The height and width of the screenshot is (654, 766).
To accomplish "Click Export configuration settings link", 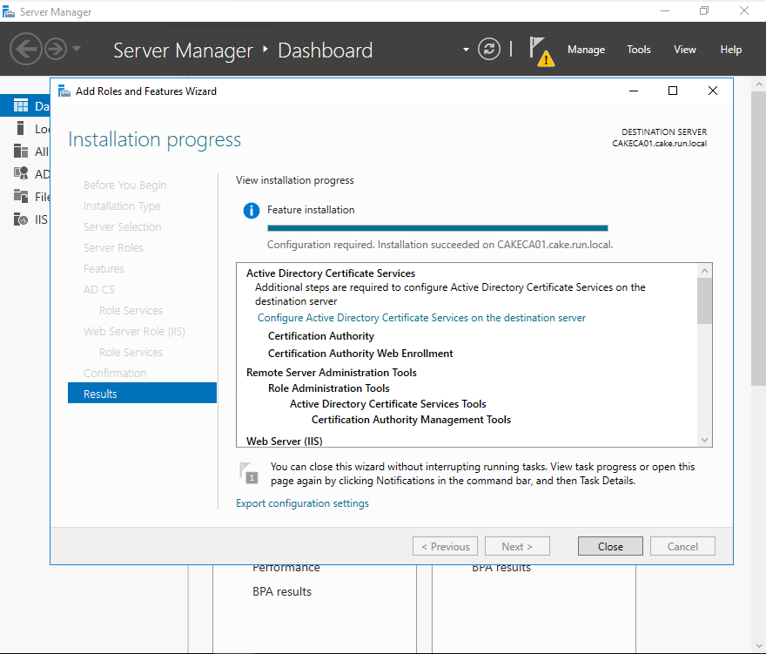I will [x=302, y=503].
